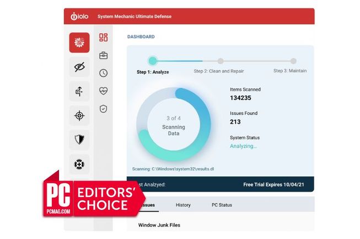Click the circular scanning progress ring
This screenshot has height=239, width=360.
tap(174, 125)
